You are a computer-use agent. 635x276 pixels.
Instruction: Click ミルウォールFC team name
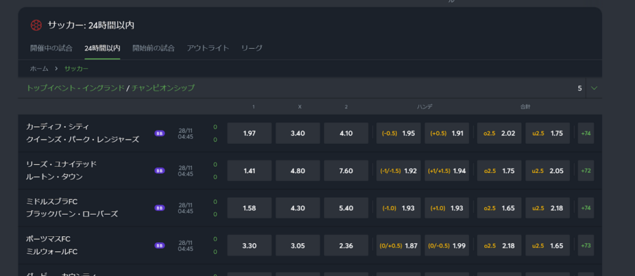pyautogui.click(x=52, y=252)
